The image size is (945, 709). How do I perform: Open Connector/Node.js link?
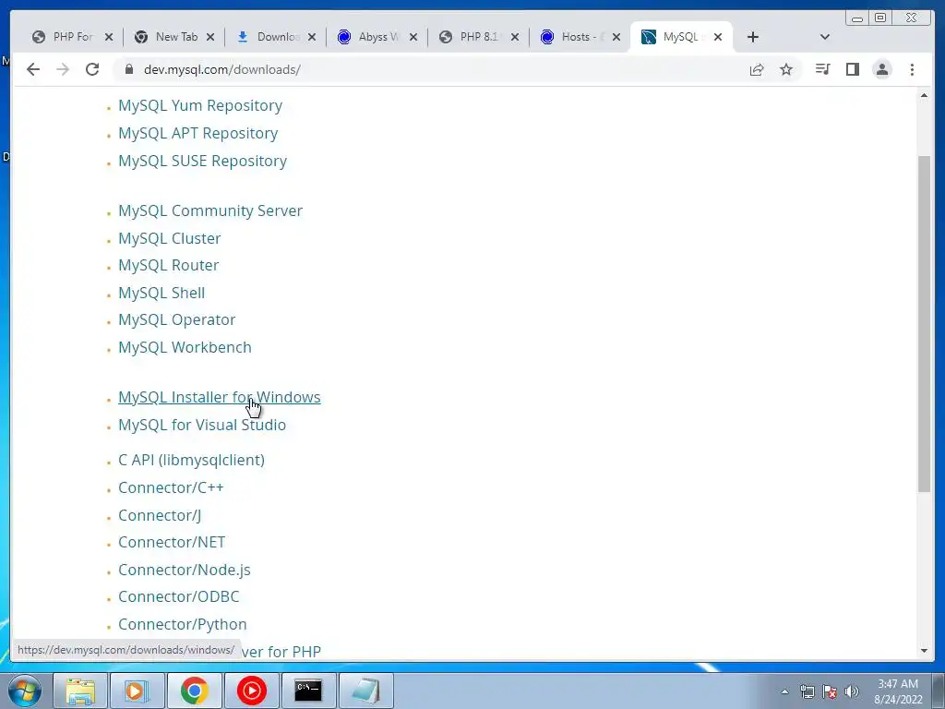coord(185,571)
